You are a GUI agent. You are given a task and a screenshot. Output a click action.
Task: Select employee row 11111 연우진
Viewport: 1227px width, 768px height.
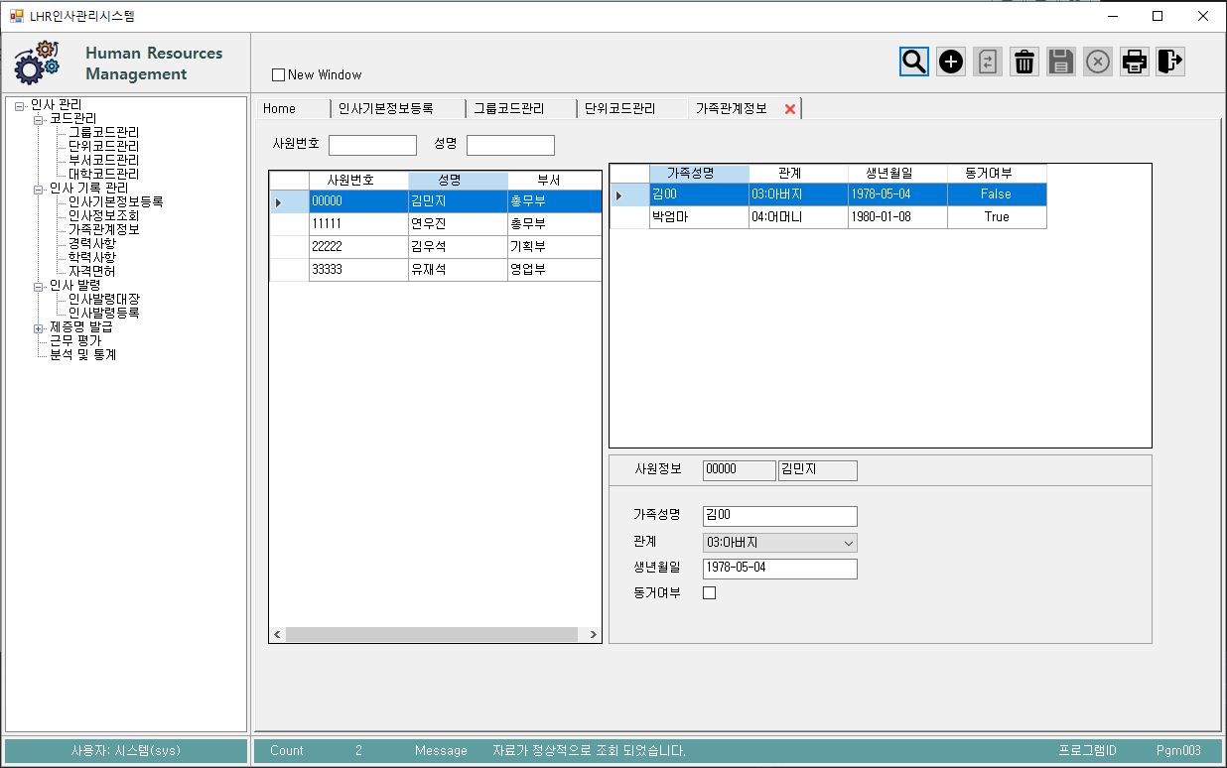(x=436, y=224)
